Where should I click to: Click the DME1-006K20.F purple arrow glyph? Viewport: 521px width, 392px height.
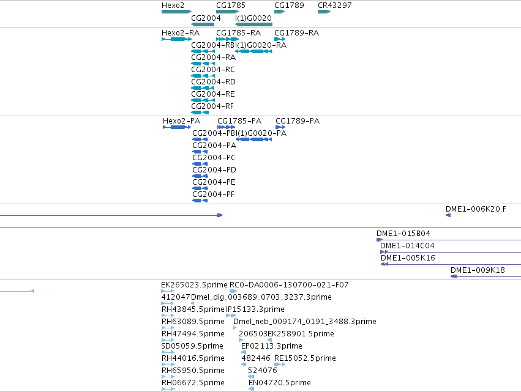coord(448,215)
